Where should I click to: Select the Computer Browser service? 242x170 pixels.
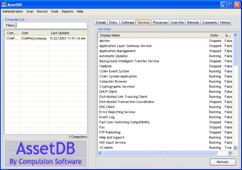165,81
